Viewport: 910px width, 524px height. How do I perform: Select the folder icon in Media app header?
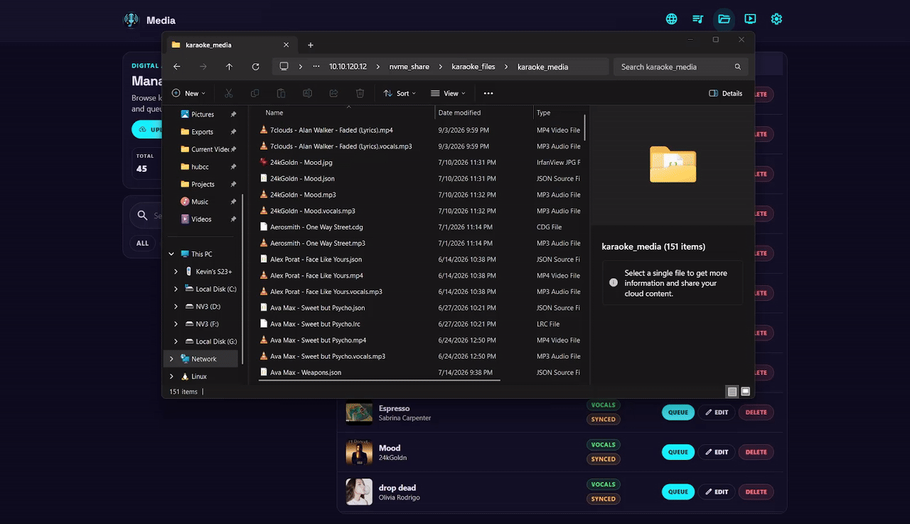724,19
